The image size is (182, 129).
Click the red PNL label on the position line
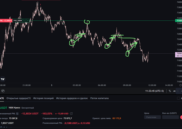5,20
